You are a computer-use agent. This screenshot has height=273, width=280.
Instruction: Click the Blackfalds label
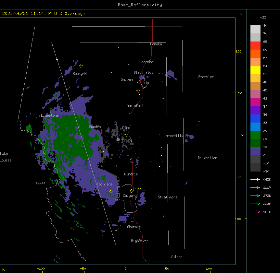(x=143, y=72)
